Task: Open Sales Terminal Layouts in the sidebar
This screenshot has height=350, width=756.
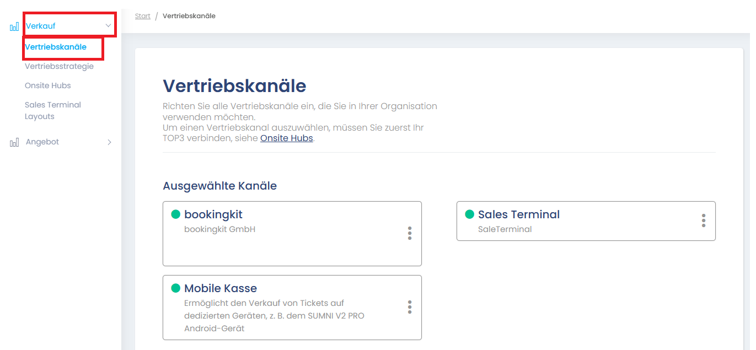Action: click(52, 110)
